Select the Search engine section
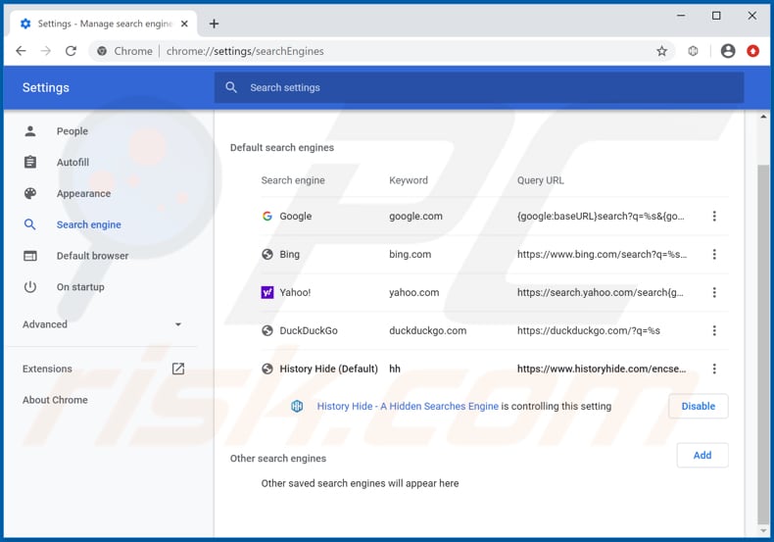The height and width of the screenshot is (542, 774). click(89, 224)
